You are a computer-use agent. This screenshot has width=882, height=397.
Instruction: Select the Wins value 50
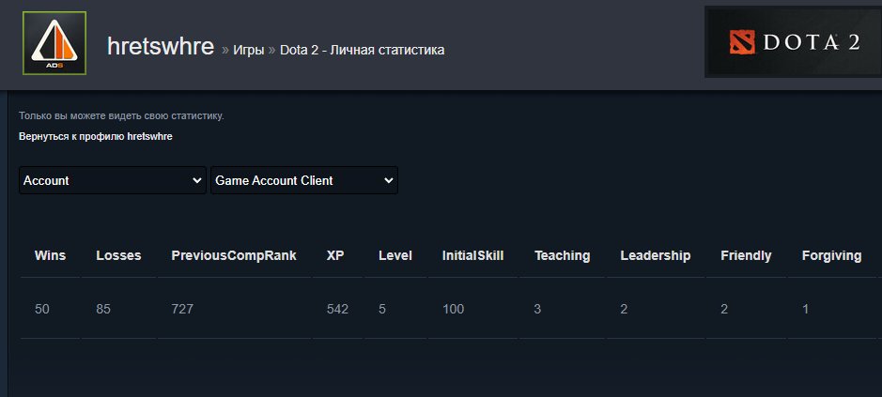tap(42, 310)
